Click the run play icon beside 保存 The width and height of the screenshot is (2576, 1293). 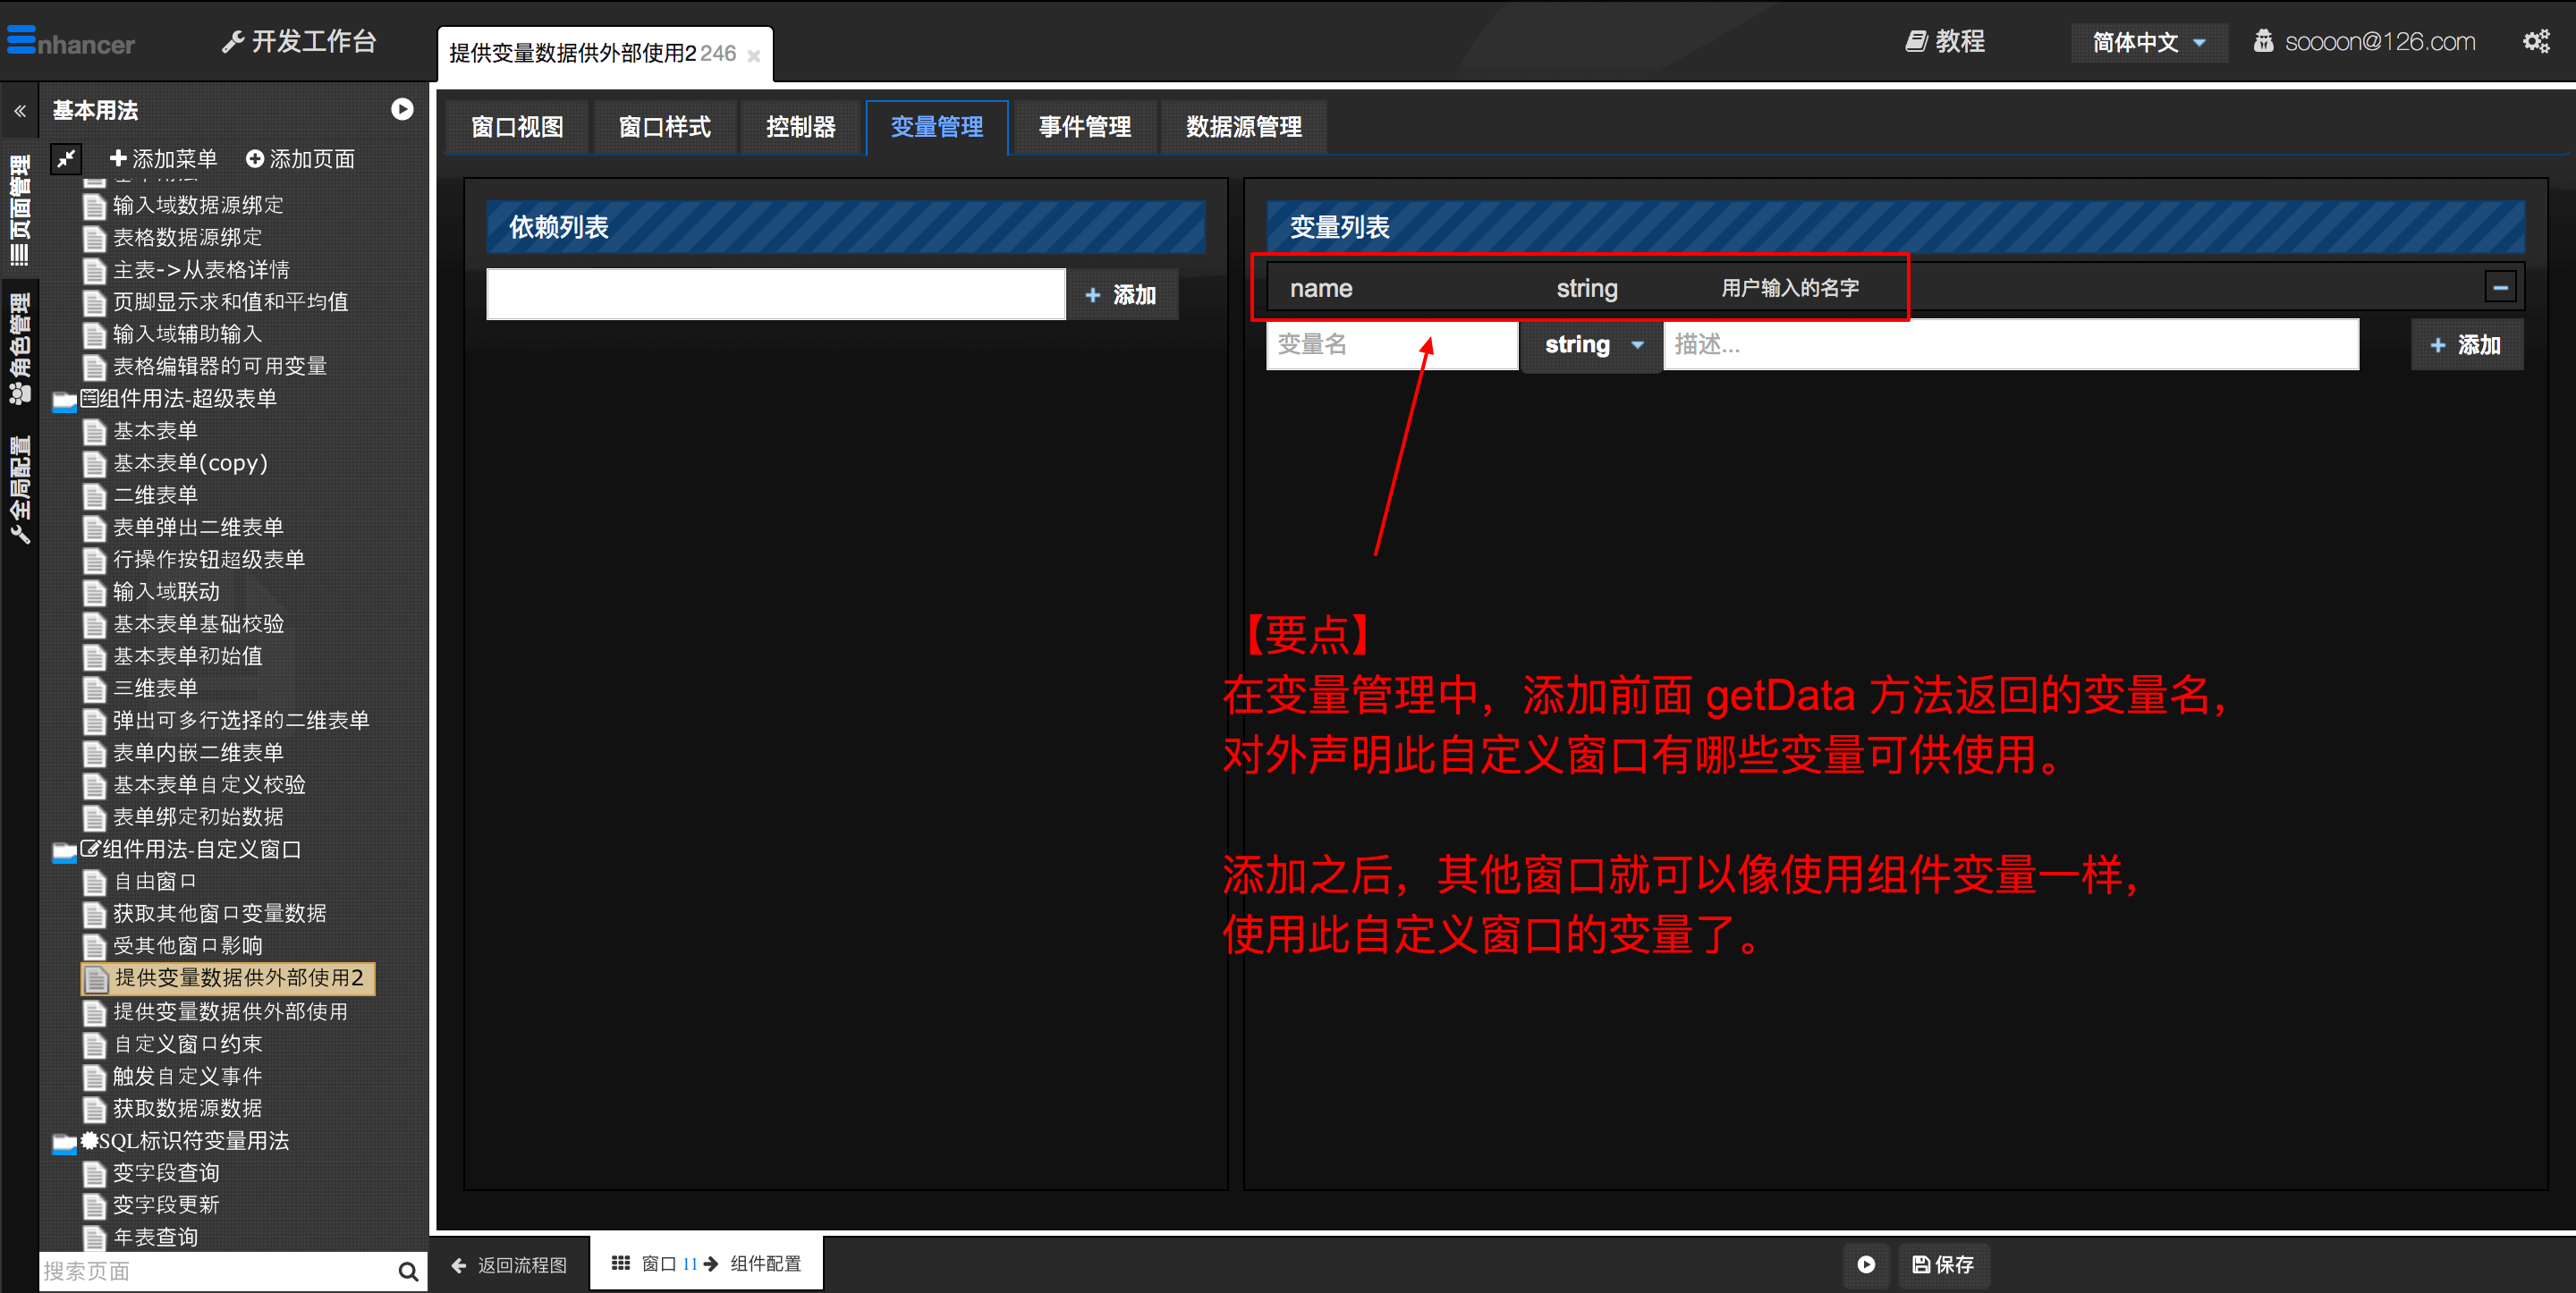pos(1866,1264)
